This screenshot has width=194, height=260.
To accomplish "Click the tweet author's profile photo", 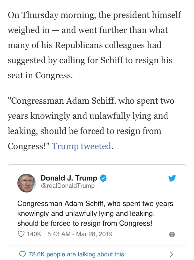I will pyautogui.click(x=27, y=183).
